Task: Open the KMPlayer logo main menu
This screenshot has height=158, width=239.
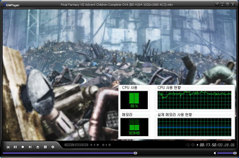Action: click(12, 5)
